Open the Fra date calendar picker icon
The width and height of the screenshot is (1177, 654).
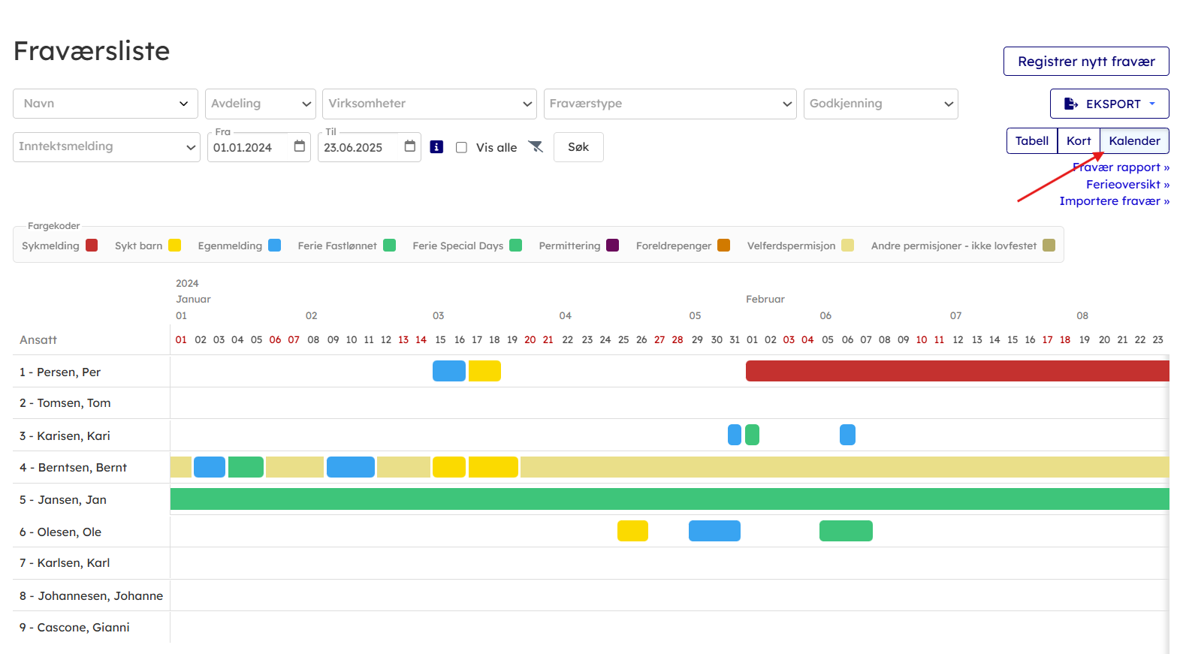[x=300, y=146]
